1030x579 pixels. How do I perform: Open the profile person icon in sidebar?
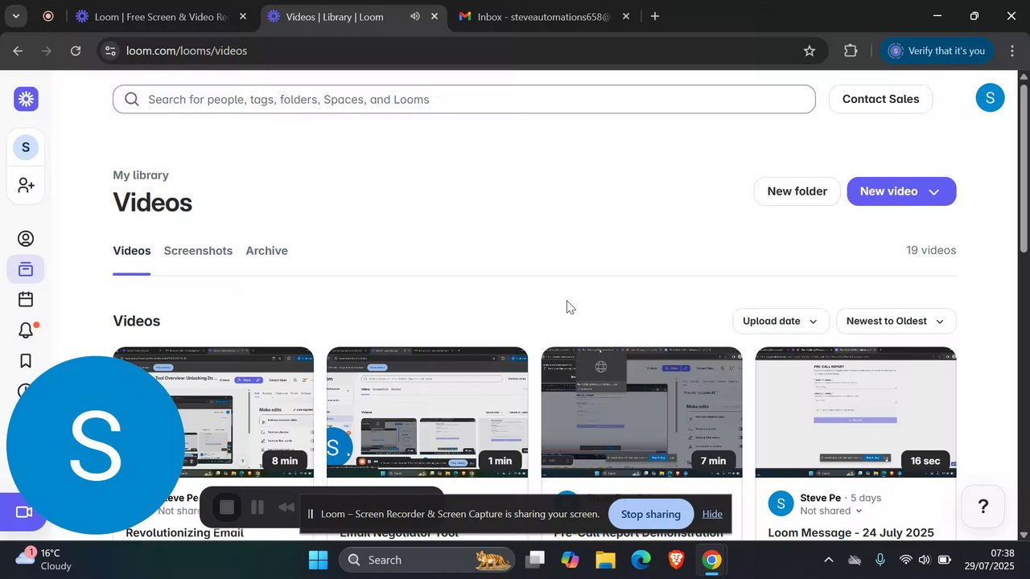tap(26, 239)
